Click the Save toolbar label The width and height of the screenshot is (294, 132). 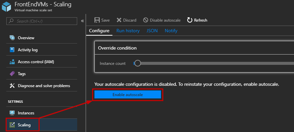105,20
